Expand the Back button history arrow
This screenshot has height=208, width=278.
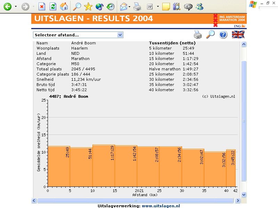pos(16,6)
